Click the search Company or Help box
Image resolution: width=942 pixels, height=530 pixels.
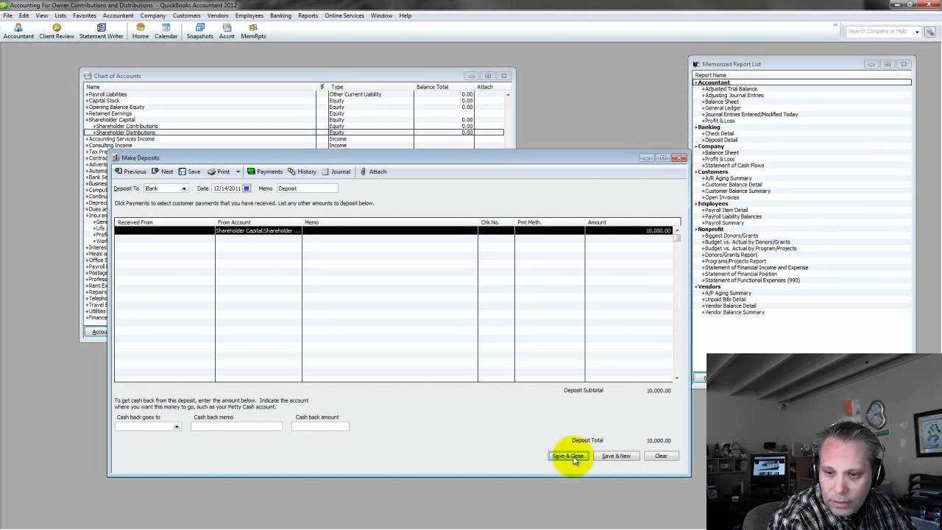click(x=879, y=32)
